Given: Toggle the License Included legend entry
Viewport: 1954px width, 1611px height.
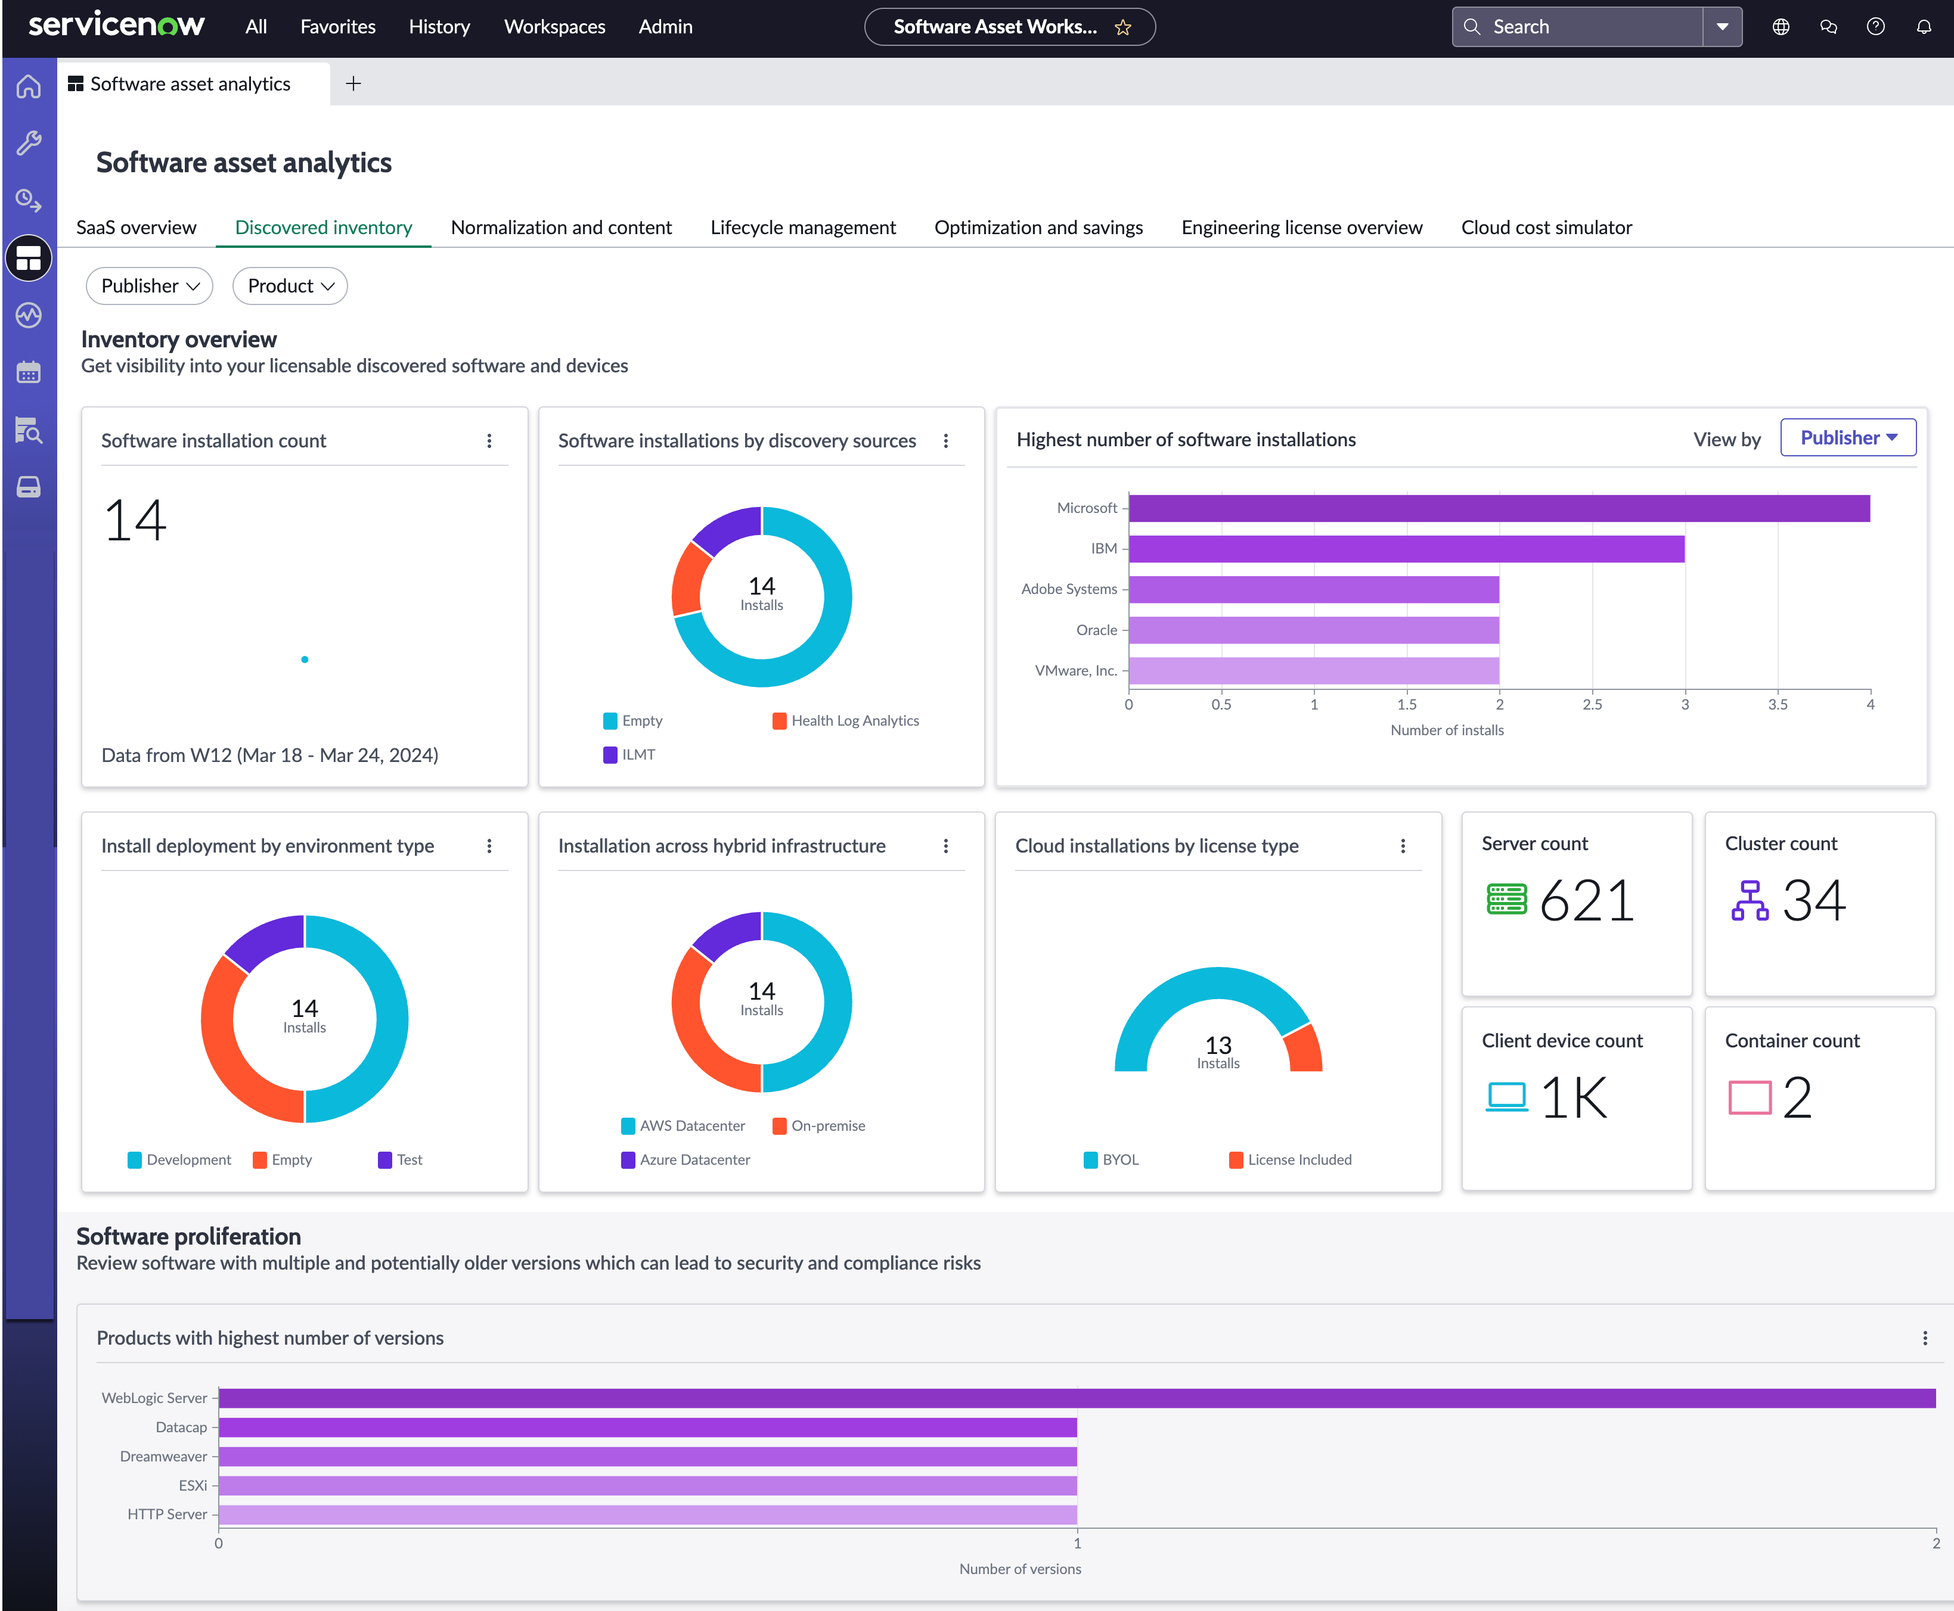Looking at the screenshot, I should (1291, 1160).
